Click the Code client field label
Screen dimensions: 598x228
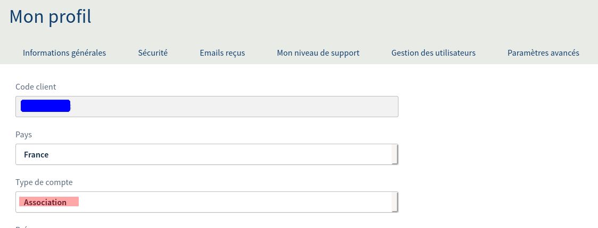[x=36, y=87]
